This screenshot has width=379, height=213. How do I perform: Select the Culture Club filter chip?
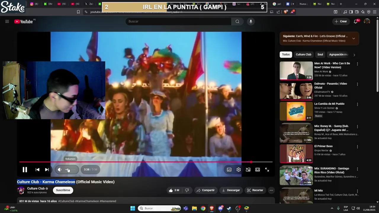point(303,54)
